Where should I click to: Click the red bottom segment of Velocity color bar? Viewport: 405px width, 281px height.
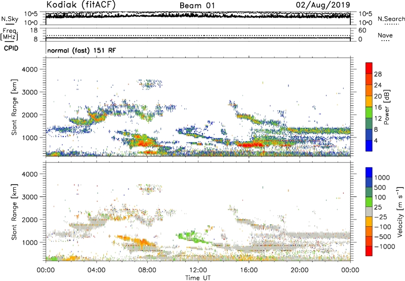[x=369, y=251]
